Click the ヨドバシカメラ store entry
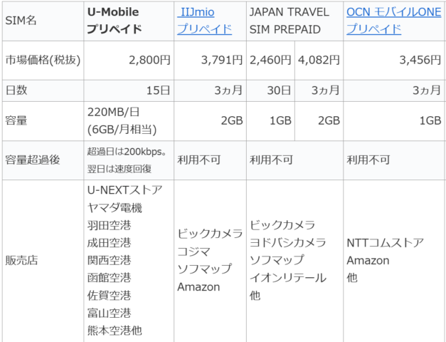Image resolution: width=446 pixels, height=342 pixels. pos(287,242)
